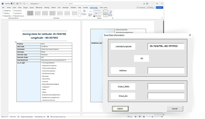Toggle the AutoSave switch
The height and width of the screenshot is (119, 205).
tap(13, 3)
